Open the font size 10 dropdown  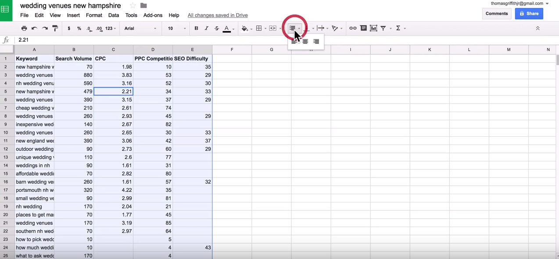click(x=176, y=28)
